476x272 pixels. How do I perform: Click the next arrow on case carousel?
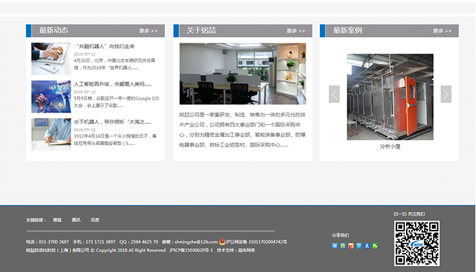(x=445, y=94)
